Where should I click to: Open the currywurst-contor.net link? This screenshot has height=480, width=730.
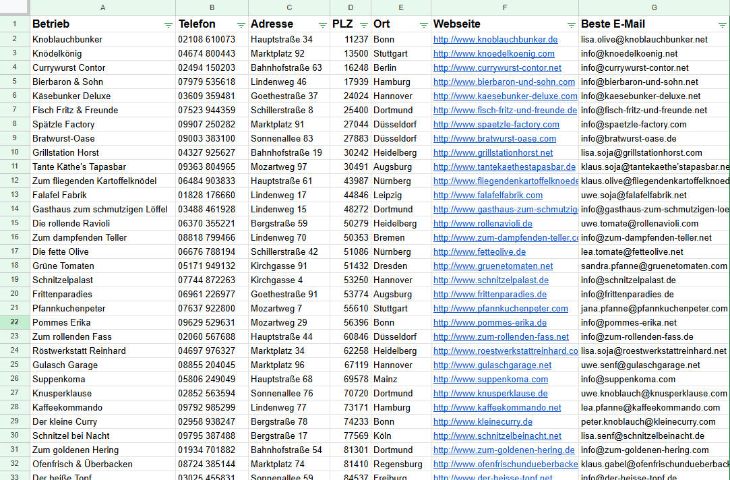497,68
